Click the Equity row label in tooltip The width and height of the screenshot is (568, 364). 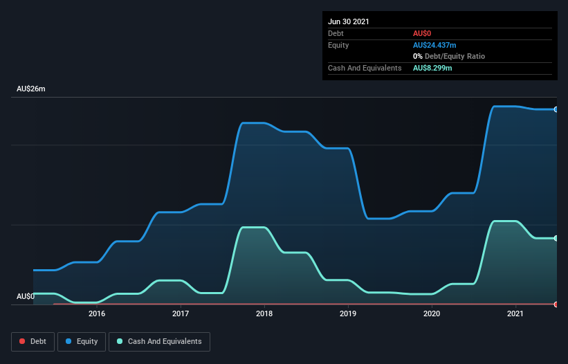tap(338, 45)
